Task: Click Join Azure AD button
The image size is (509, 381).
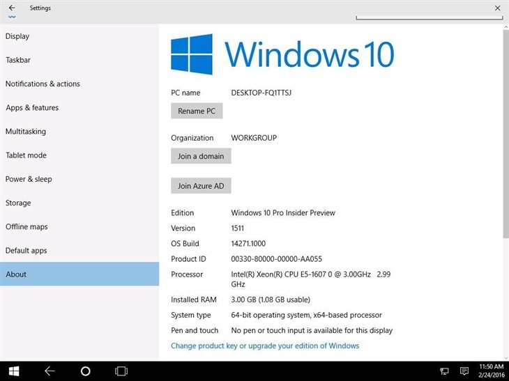Action: coord(201,186)
